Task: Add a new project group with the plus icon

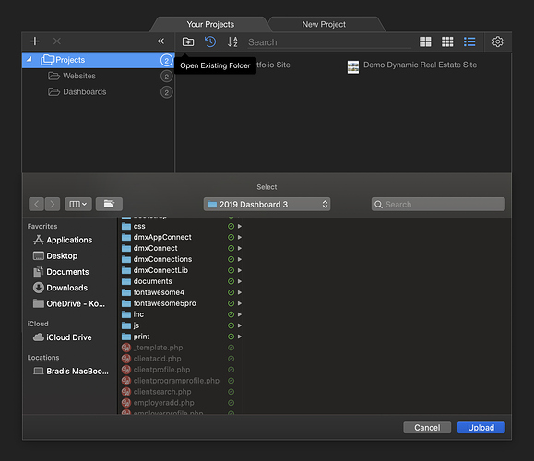Action: pyautogui.click(x=35, y=41)
